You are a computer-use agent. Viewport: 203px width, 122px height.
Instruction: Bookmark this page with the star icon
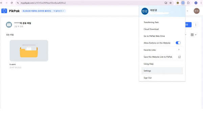(x=171, y=3)
